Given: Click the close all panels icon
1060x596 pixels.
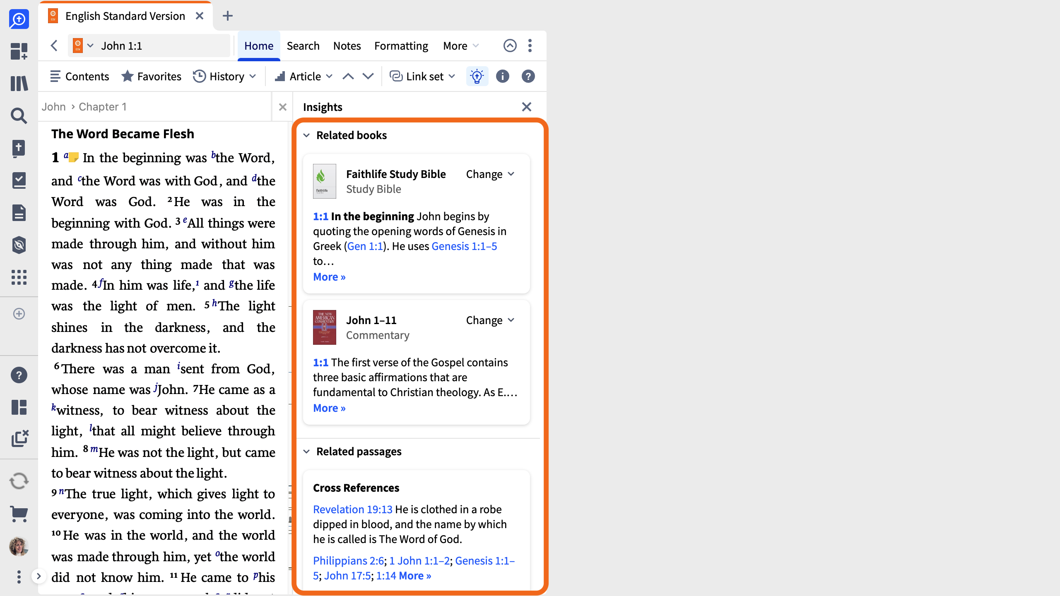Looking at the screenshot, I should 20,439.
